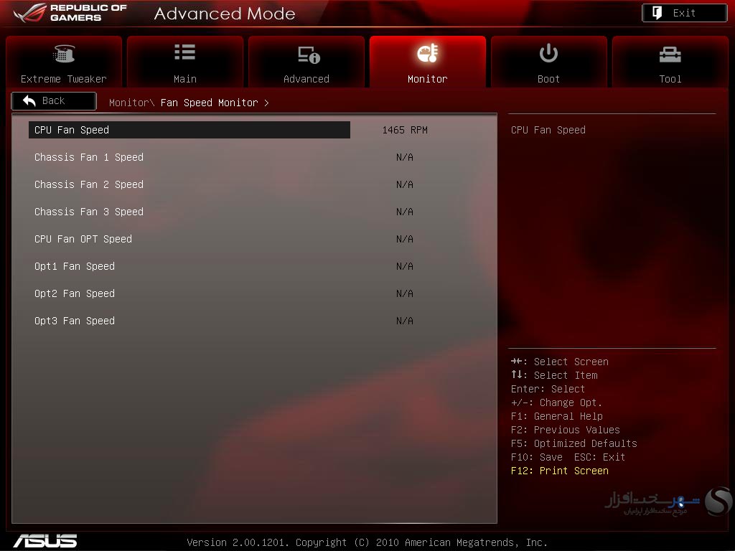Screen dimensions: 735x551
Task: Click the Boot power icon
Action: click(548, 53)
